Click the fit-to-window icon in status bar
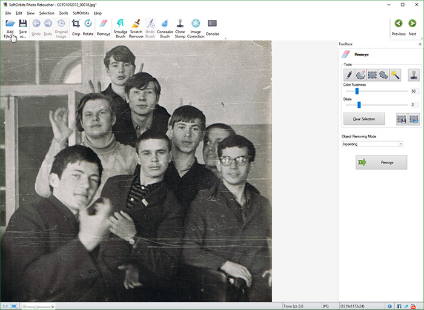Screen dimensions: 424x310 click(x=14, y=306)
